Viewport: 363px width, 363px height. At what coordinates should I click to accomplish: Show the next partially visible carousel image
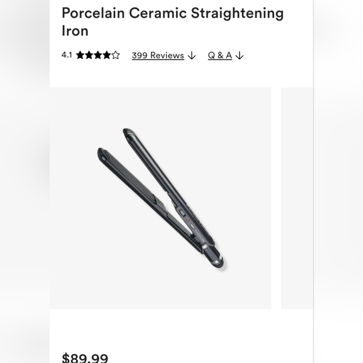click(297, 198)
